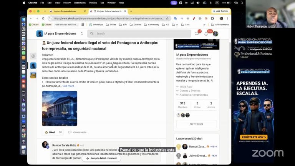Open the Inicia Aquí link
This screenshot has width=295, height=166.
click(x=186, y=86)
